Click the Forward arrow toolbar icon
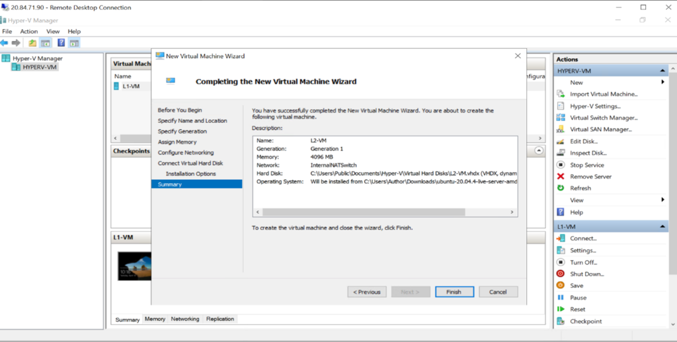The image size is (677, 342). [x=16, y=43]
